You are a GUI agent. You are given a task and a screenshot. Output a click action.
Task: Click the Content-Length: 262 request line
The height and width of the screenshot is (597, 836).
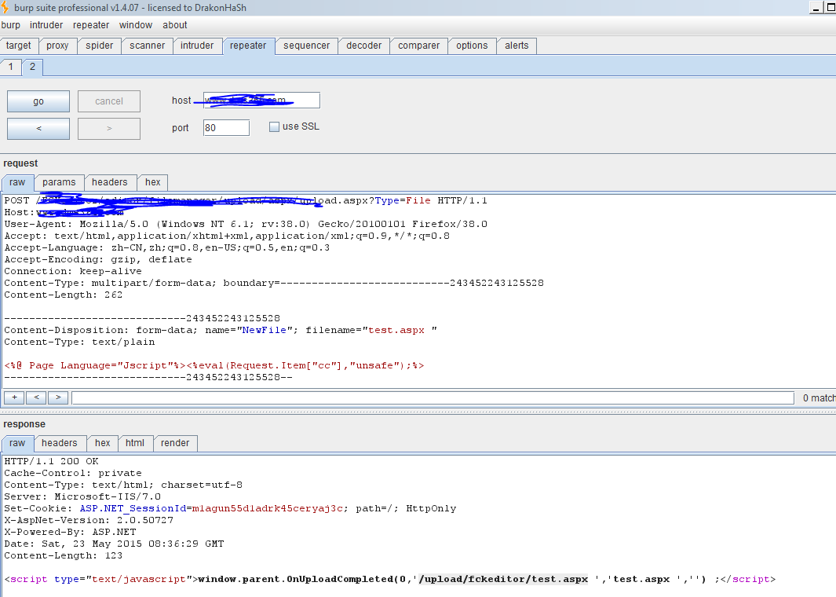click(x=64, y=295)
